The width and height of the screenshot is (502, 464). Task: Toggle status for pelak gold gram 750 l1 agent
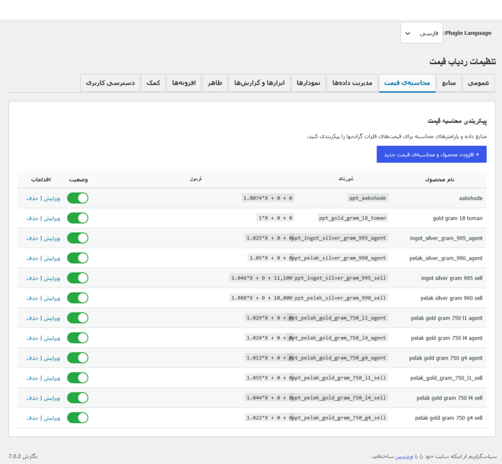77,318
